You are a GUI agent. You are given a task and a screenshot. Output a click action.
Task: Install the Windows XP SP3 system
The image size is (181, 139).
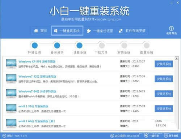(x=164, y=64)
